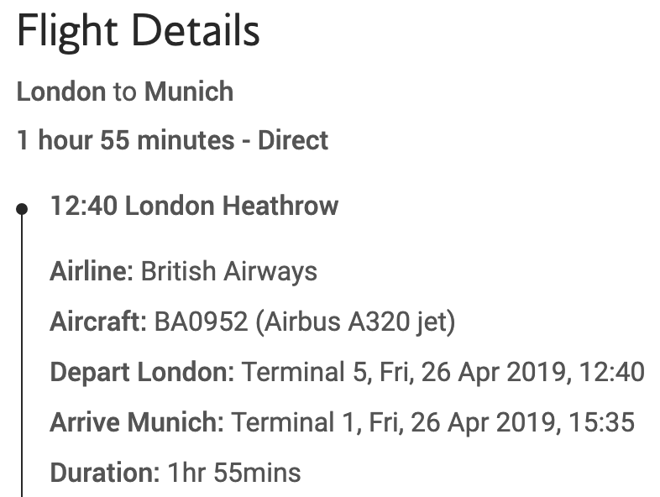Screen dimensions: 660x497
Task: Click the Duration label
Action: click(104, 473)
